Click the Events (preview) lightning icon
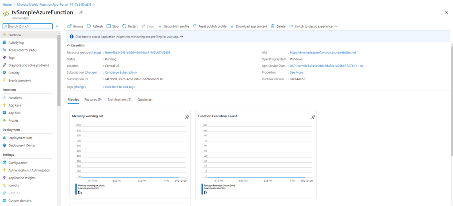Viewport: 453px width, 206px height. coord(4,80)
